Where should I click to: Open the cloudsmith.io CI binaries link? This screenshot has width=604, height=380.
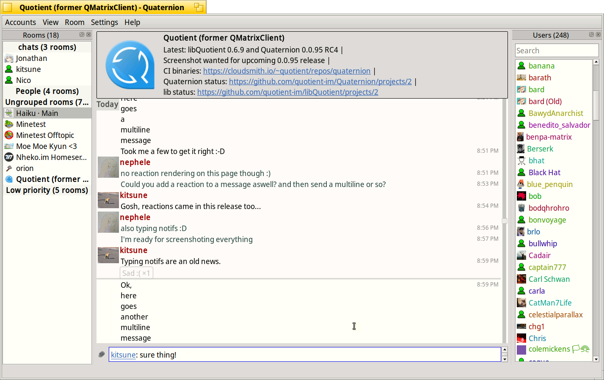[287, 71]
